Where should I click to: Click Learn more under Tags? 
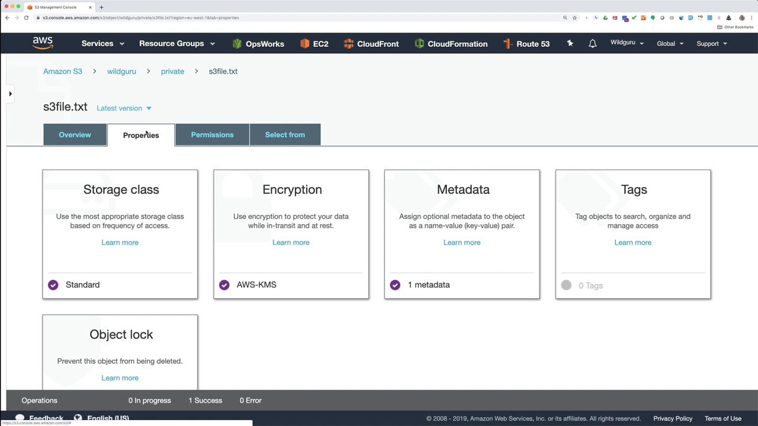tap(632, 243)
